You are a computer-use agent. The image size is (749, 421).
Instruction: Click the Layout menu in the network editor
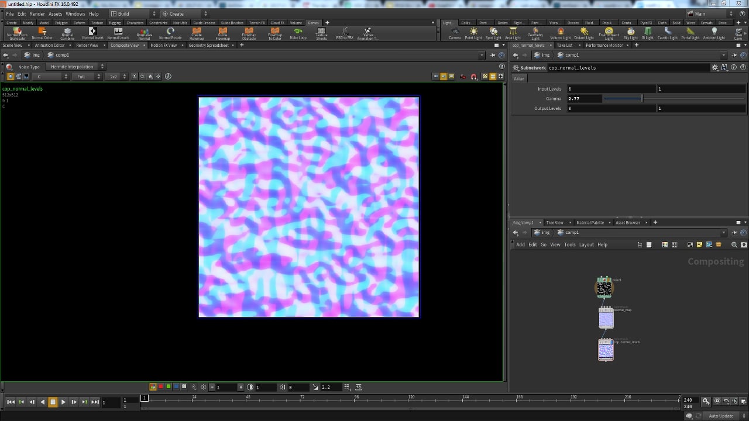[x=586, y=244]
